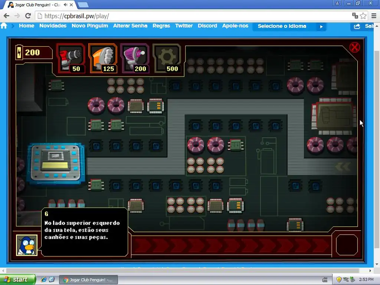Open the Discord link
The width and height of the screenshot is (380, 285).
click(207, 26)
